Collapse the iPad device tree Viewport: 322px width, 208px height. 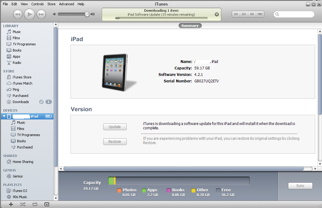pos(4,116)
